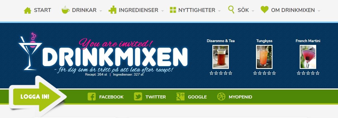
Task: Click the Google plus icon
Action: (x=180, y=97)
